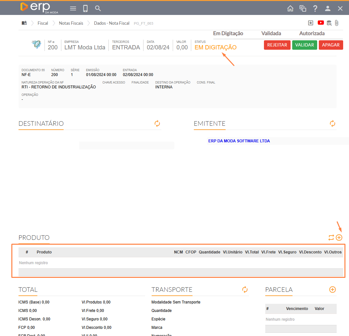This screenshot has width=349, height=336.
Task: Go to home via house icon
Action: (290, 8)
